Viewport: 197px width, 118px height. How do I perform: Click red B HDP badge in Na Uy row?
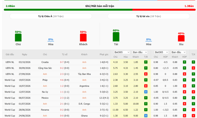185,92
